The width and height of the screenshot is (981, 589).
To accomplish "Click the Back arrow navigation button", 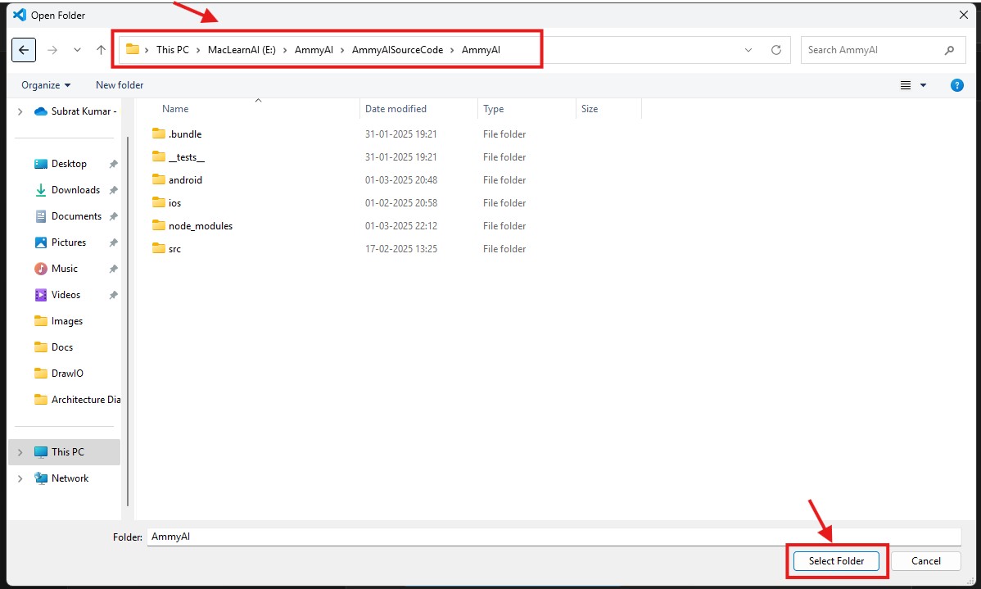I will pyautogui.click(x=23, y=50).
